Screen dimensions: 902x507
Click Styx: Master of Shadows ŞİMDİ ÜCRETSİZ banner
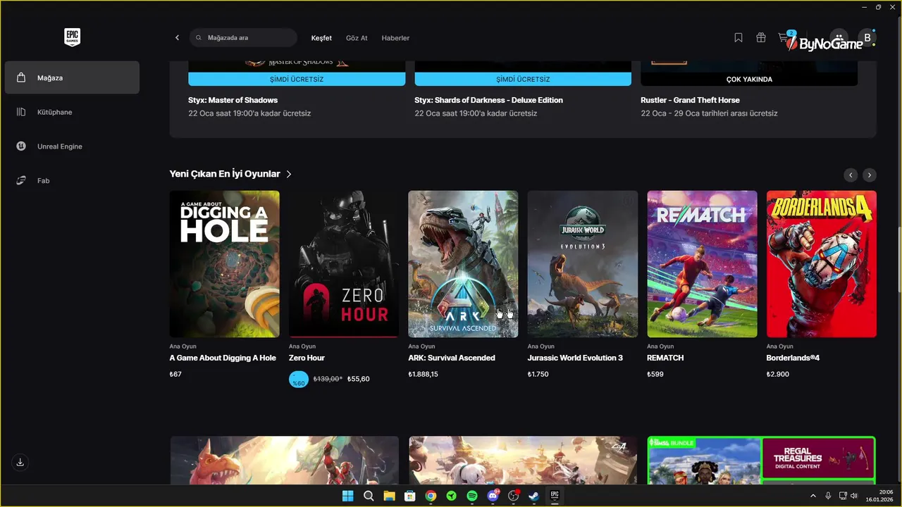coord(297,79)
